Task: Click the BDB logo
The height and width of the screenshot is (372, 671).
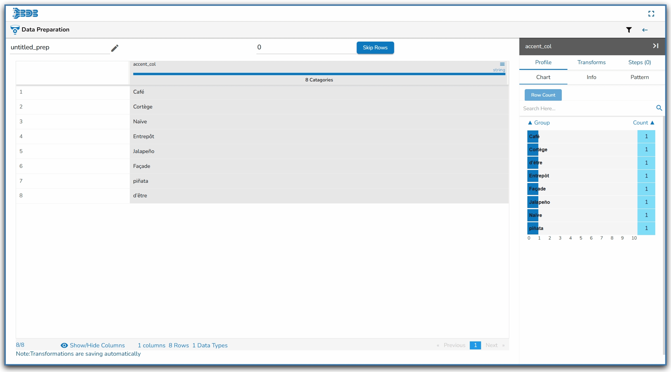Action: (x=25, y=13)
